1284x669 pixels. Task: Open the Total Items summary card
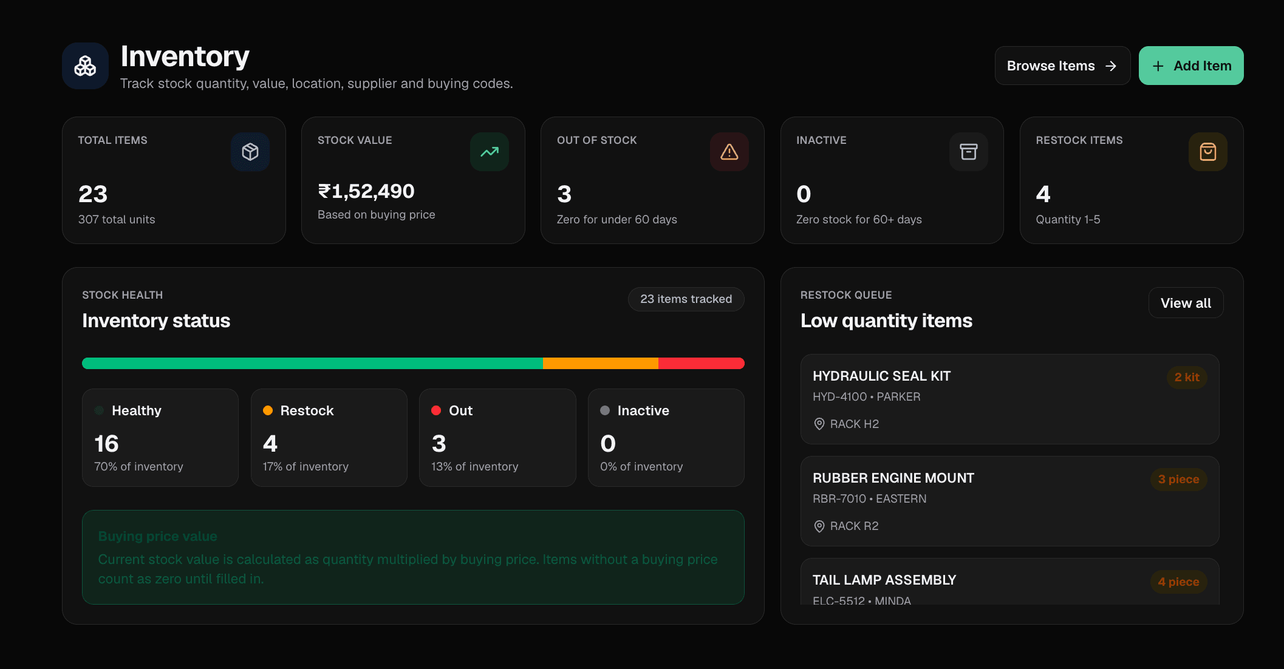pyautogui.click(x=174, y=180)
